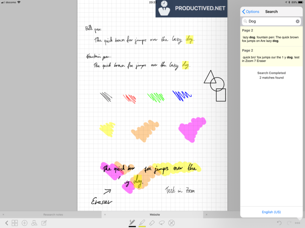
Task: Tap the black pen color bar
Action: pyautogui.click(x=132, y=226)
